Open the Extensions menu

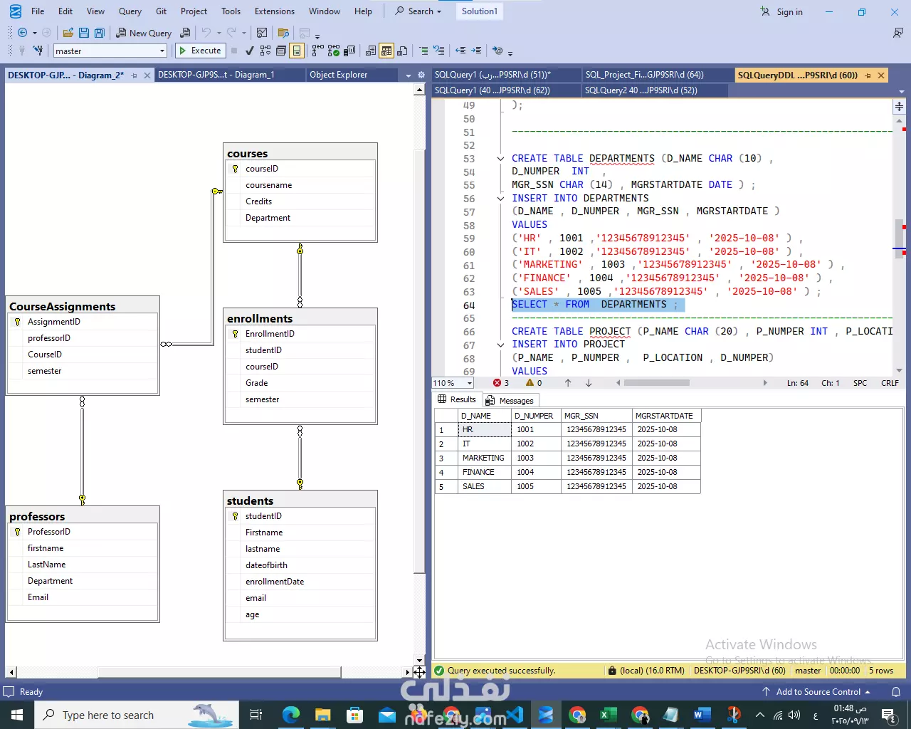pyautogui.click(x=275, y=11)
